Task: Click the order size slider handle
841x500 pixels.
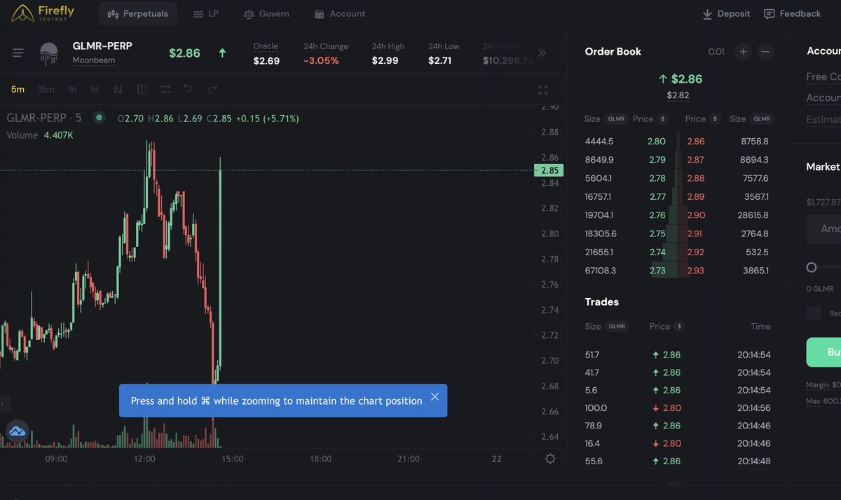Action: point(812,267)
